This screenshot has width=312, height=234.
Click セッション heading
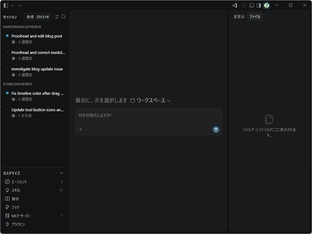(10, 17)
